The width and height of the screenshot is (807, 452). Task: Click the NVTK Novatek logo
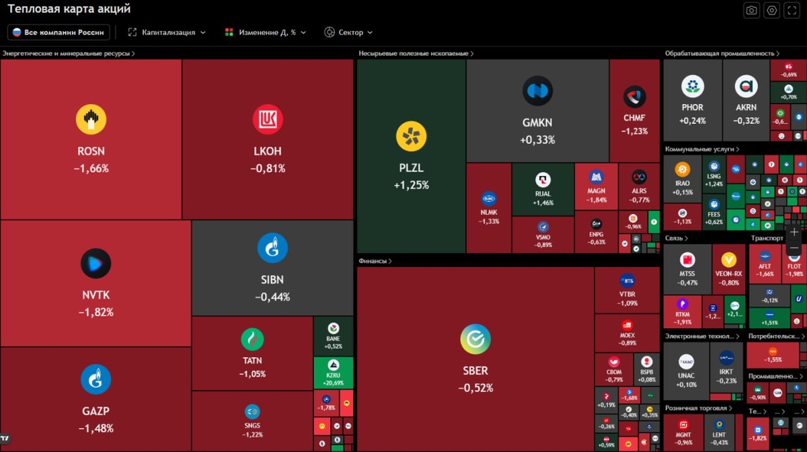tap(95, 264)
